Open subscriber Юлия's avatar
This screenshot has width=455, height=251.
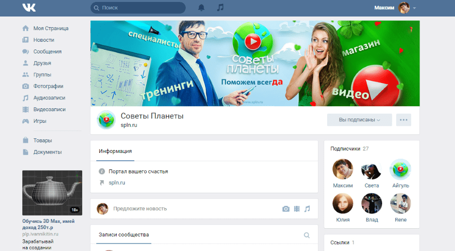[x=343, y=203]
